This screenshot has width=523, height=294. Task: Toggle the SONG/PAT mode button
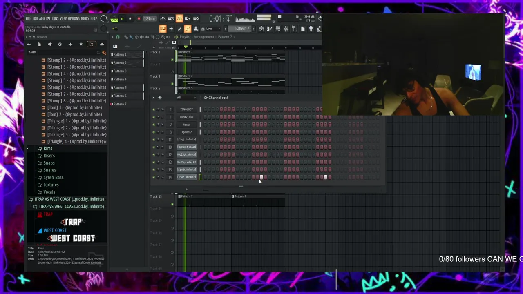(x=114, y=19)
